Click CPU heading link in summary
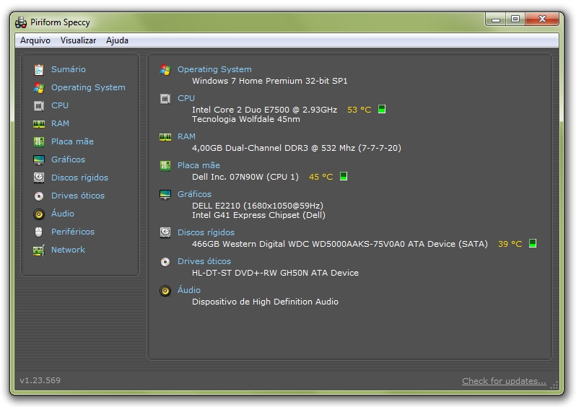The width and height of the screenshot is (576, 407). tap(186, 98)
